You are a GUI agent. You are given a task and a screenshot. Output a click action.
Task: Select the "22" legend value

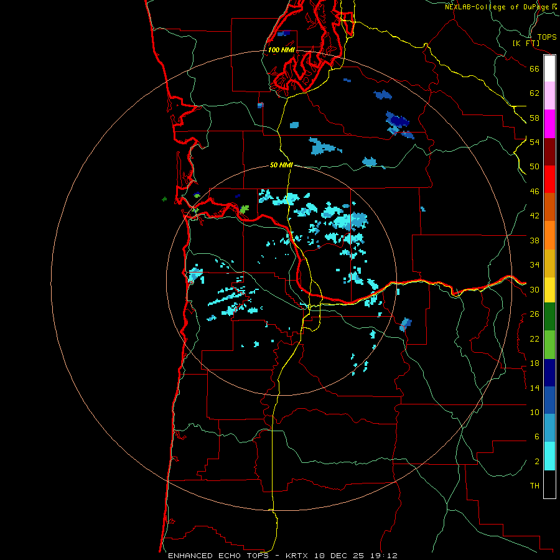point(534,338)
